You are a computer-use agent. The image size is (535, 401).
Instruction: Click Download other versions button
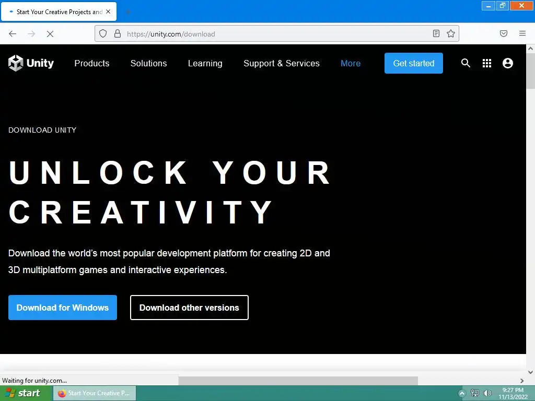pyautogui.click(x=189, y=308)
